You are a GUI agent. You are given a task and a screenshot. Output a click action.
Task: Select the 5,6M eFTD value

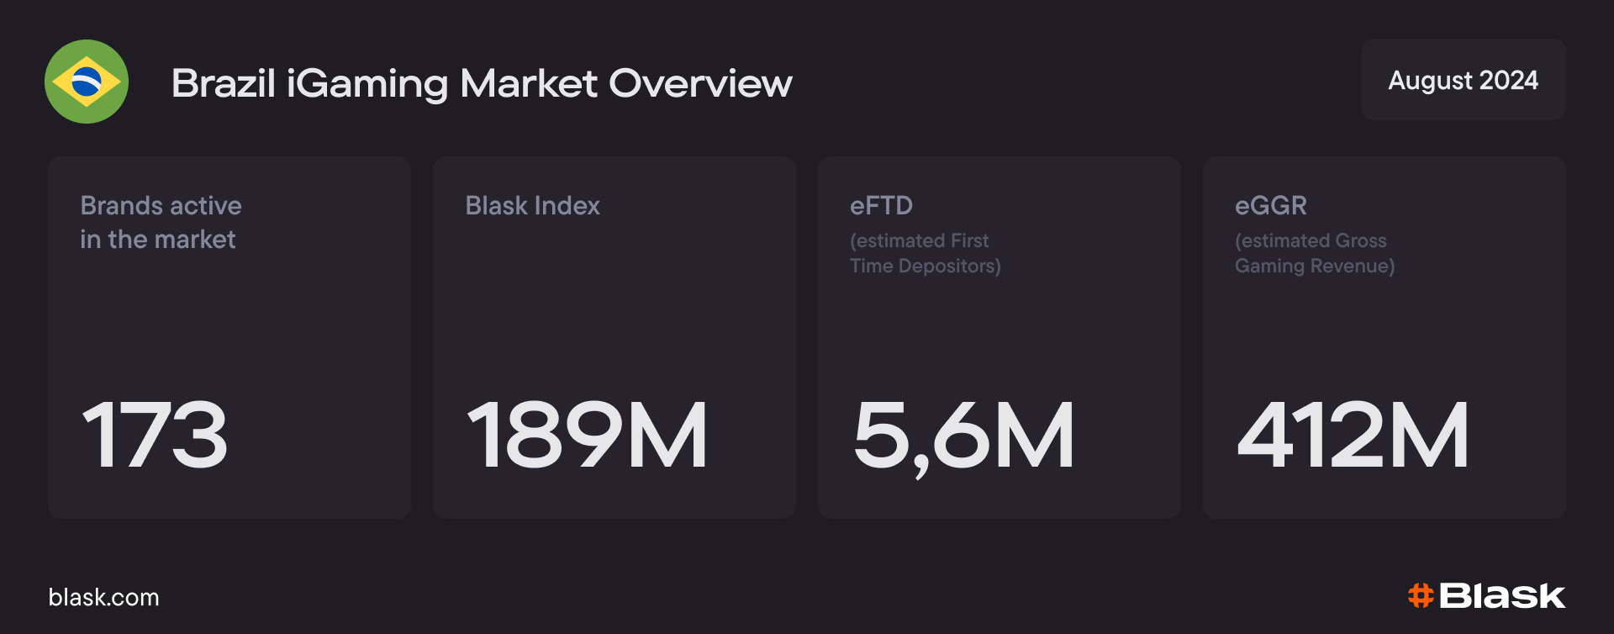[x=963, y=435]
